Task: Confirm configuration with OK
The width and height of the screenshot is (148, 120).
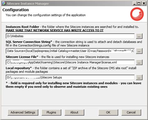Action: [x=108, y=112]
